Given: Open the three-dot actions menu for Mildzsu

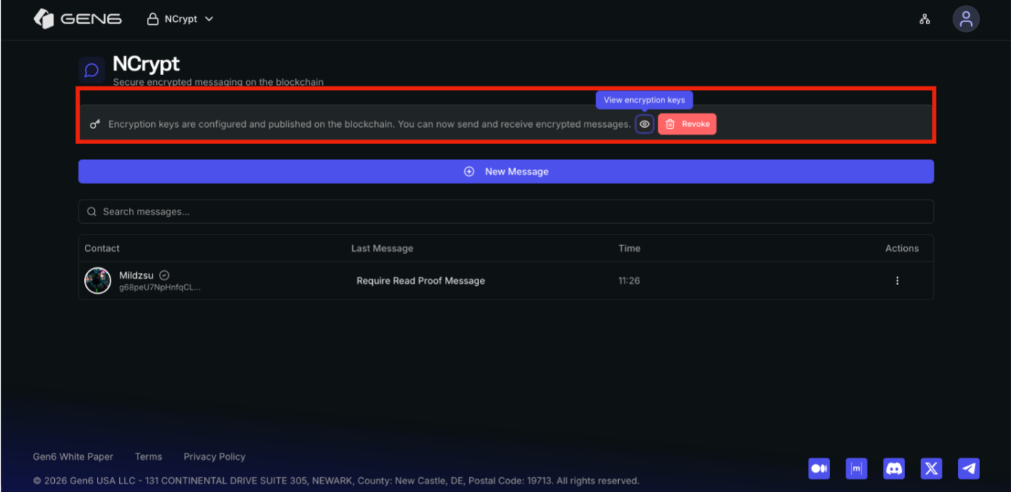Looking at the screenshot, I should point(897,281).
